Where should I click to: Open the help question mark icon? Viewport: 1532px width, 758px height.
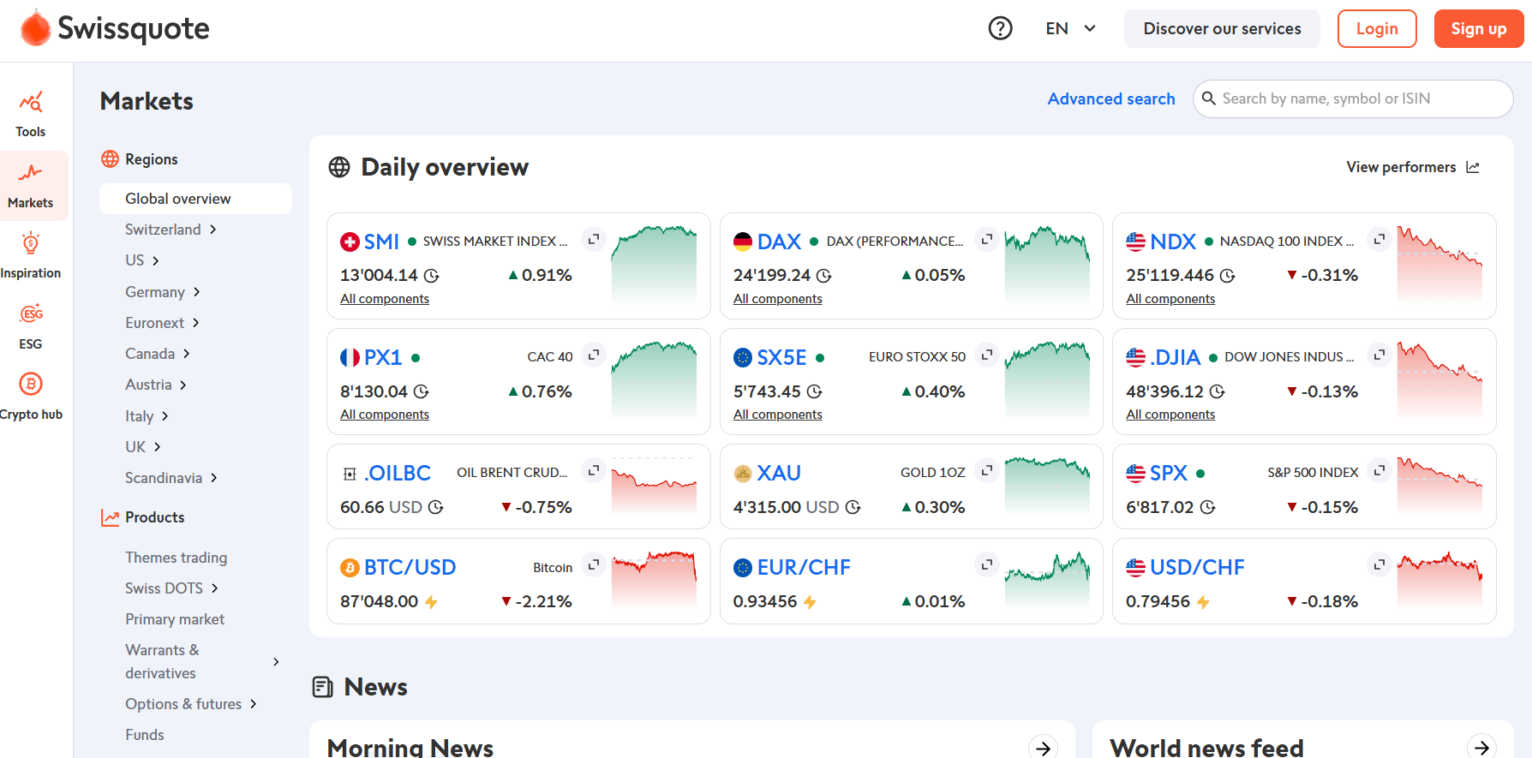(1000, 28)
